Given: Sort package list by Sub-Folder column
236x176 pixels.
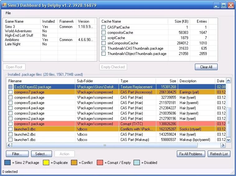Looking at the screenshot, I should pyautogui.click(x=97, y=81).
